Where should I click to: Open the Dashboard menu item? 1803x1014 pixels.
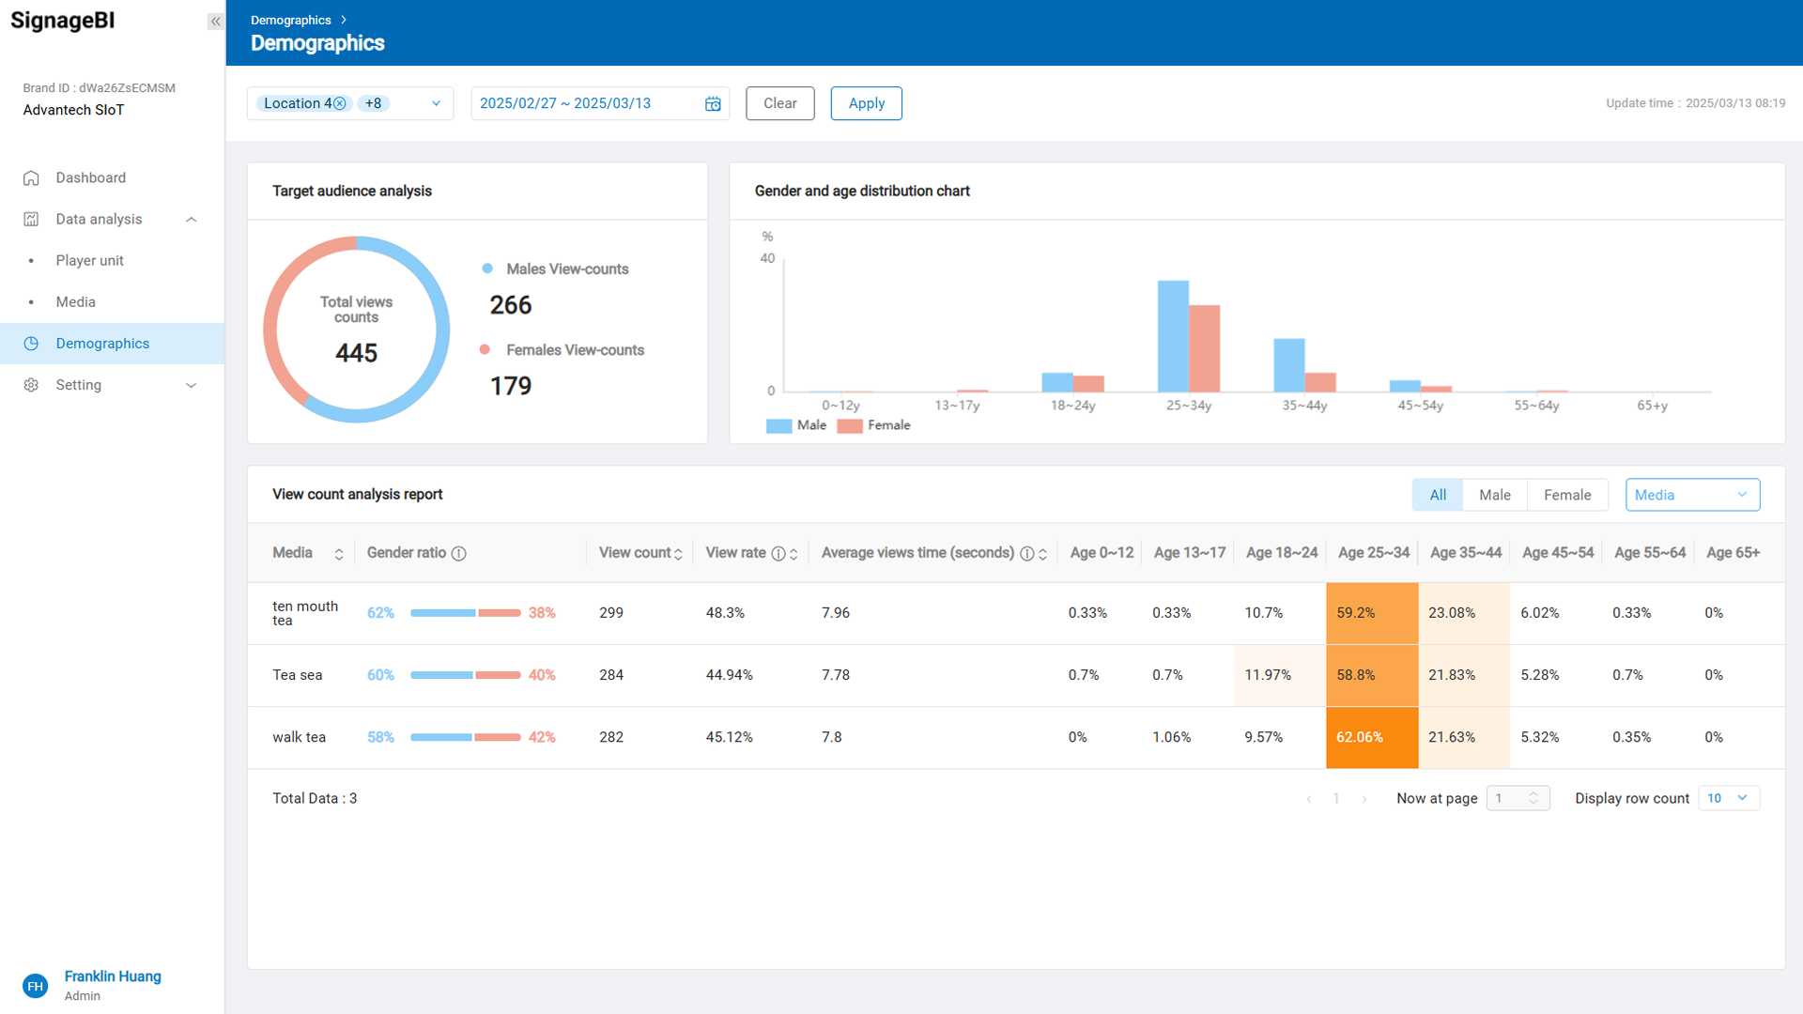(x=90, y=177)
